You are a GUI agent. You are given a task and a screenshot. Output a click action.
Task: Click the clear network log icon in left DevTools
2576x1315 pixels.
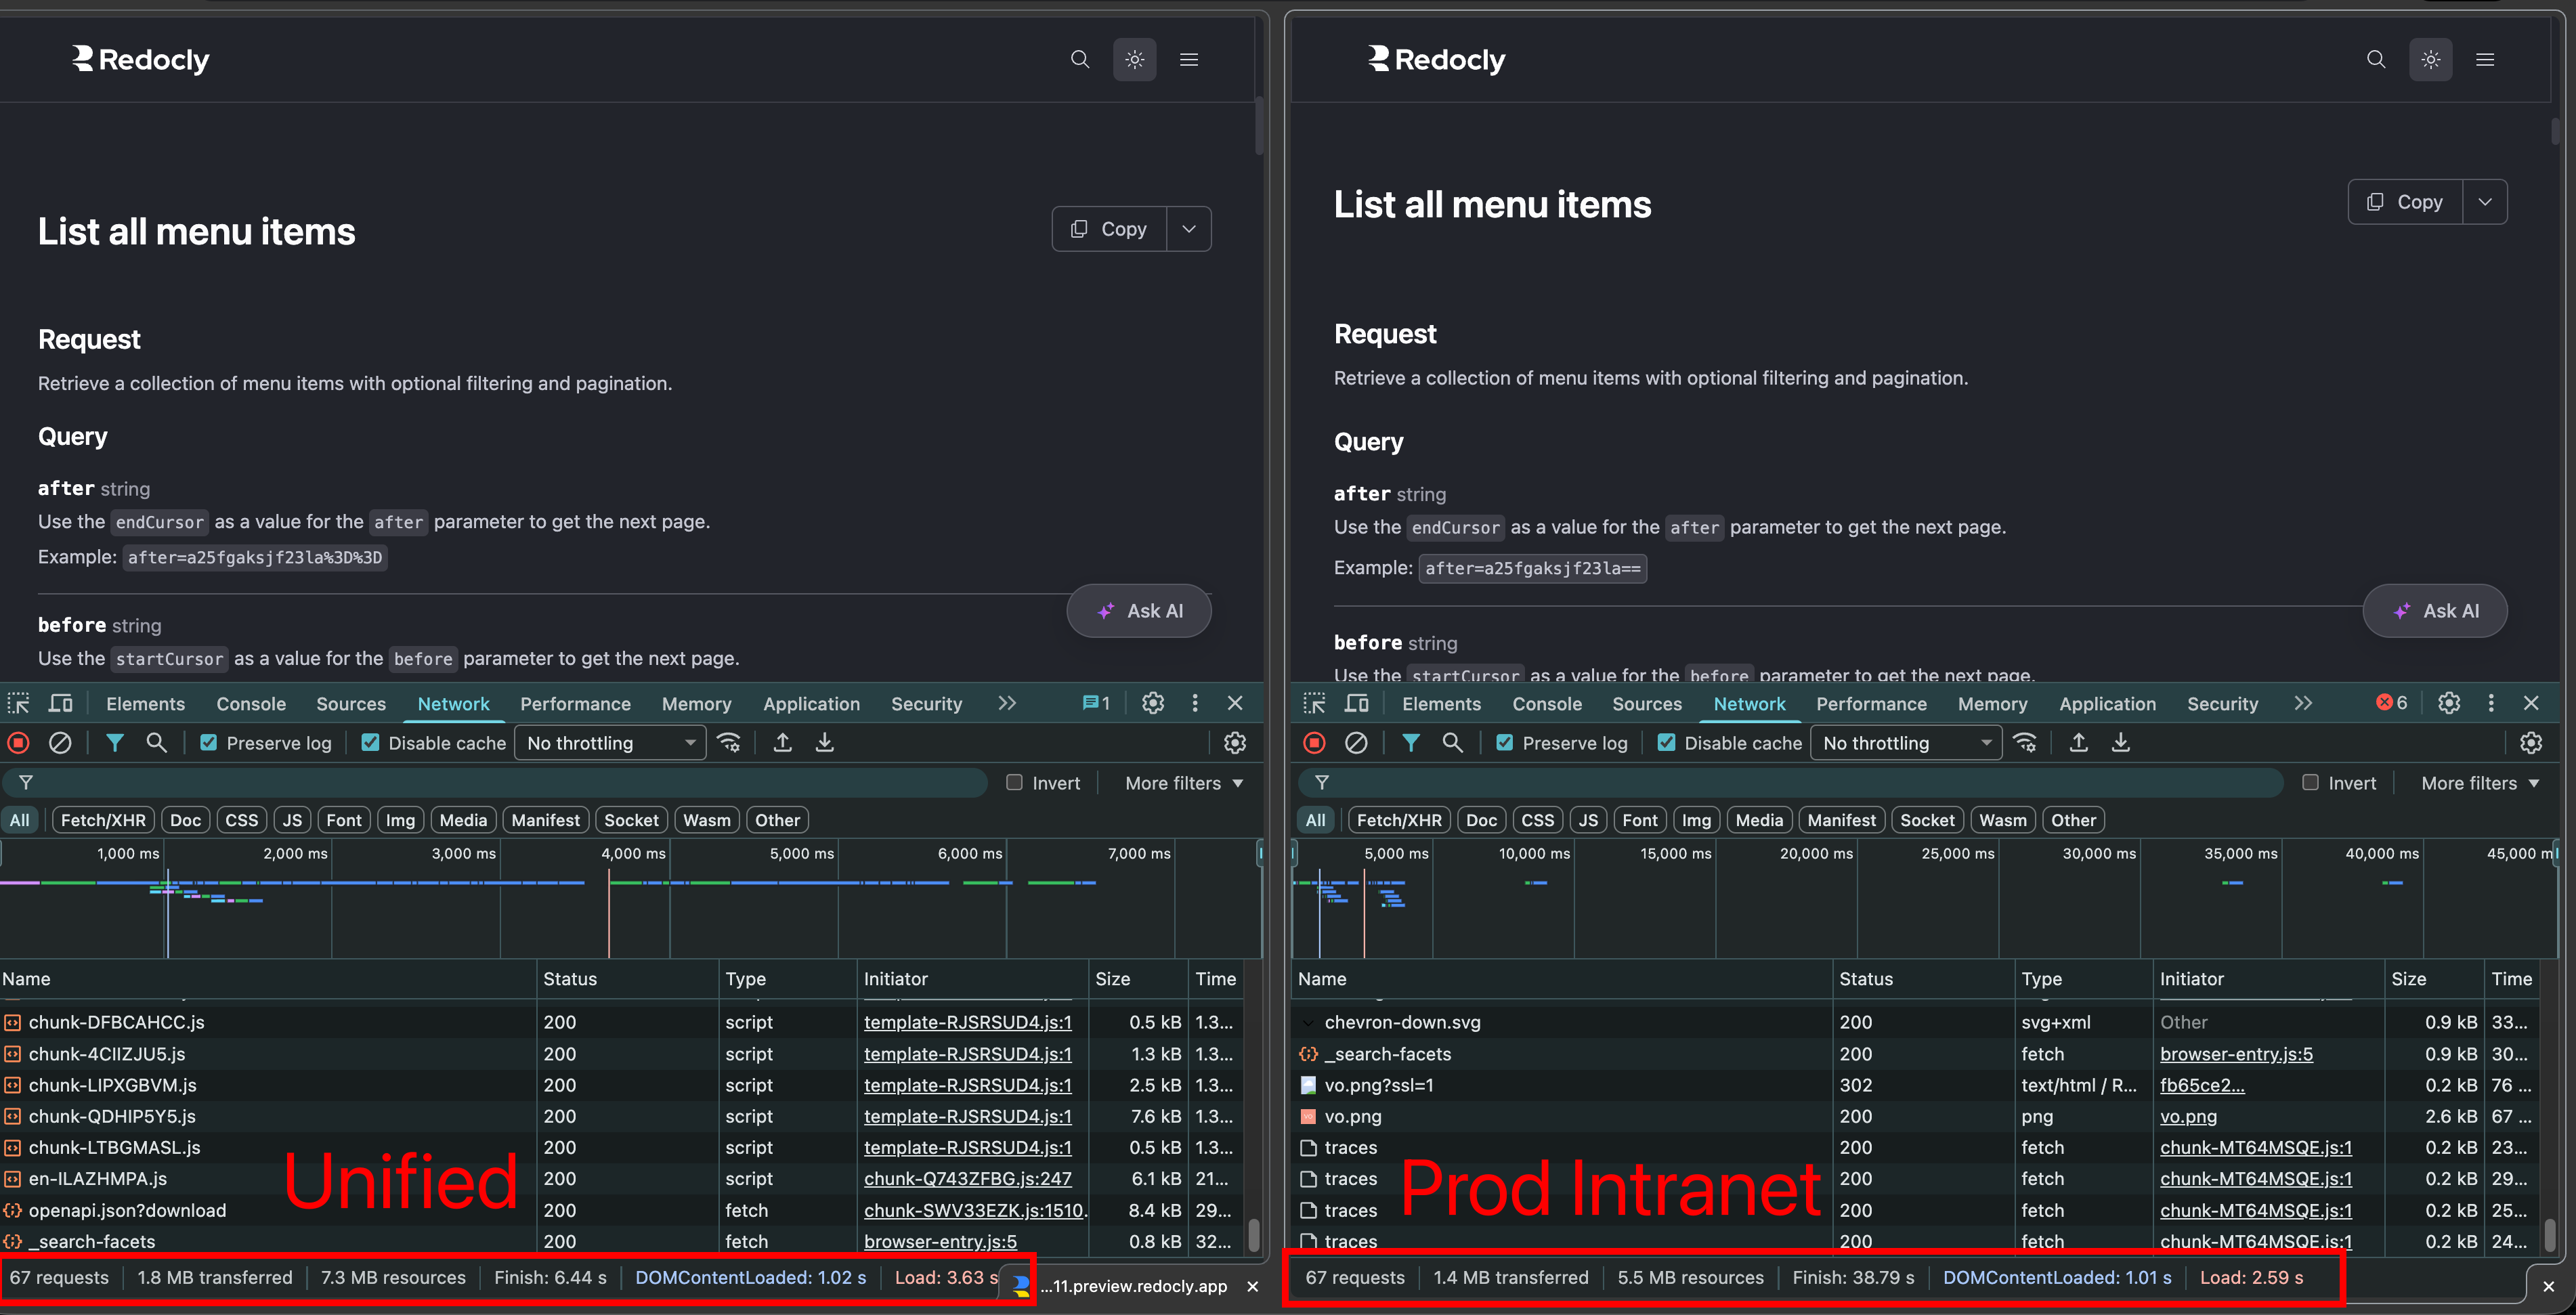coord(60,743)
